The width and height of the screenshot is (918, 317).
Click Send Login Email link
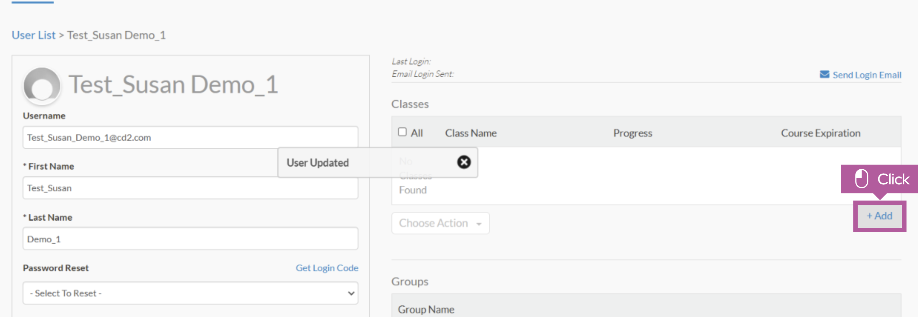point(867,75)
